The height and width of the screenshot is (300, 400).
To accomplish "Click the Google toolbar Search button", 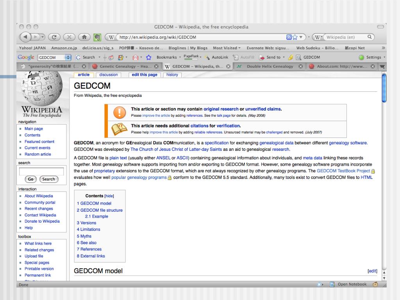I will pyautogui.click(x=86, y=57).
